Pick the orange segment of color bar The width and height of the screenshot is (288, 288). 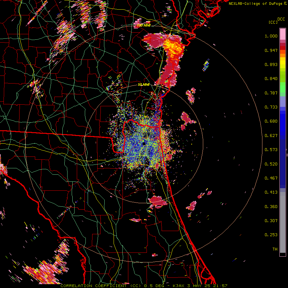click(283, 55)
